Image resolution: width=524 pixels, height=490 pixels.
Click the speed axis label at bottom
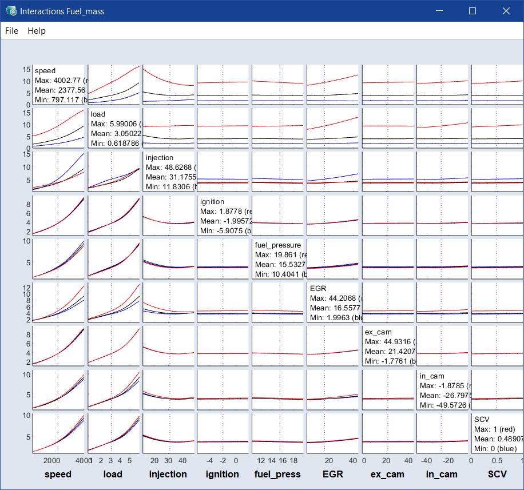pyautogui.click(x=58, y=474)
